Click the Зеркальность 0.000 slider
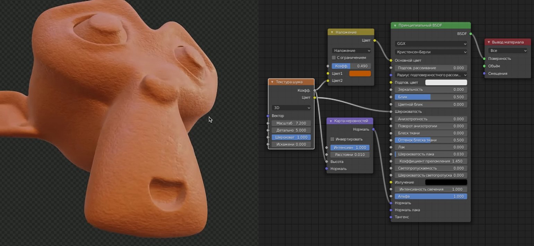 [431, 90]
